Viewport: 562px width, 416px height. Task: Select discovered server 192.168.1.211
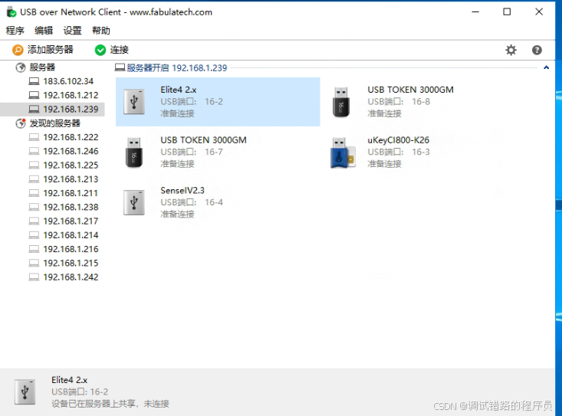(71, 193)
